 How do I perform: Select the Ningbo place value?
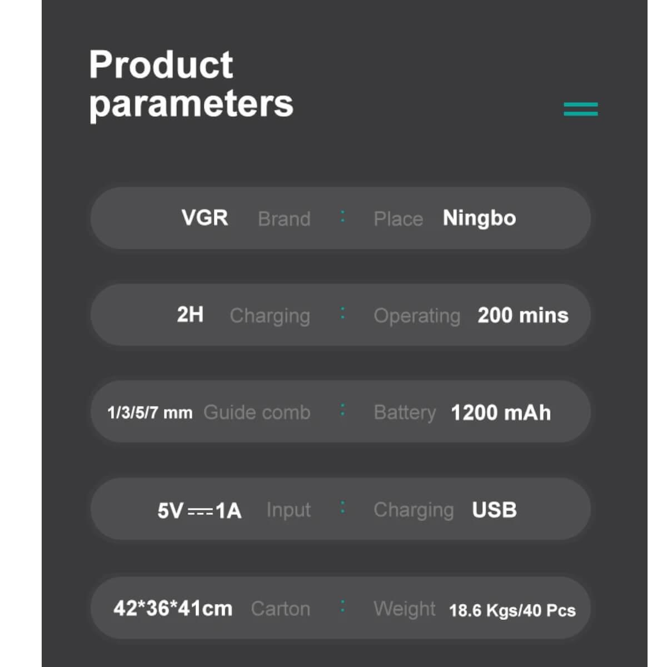click(479, 218)
